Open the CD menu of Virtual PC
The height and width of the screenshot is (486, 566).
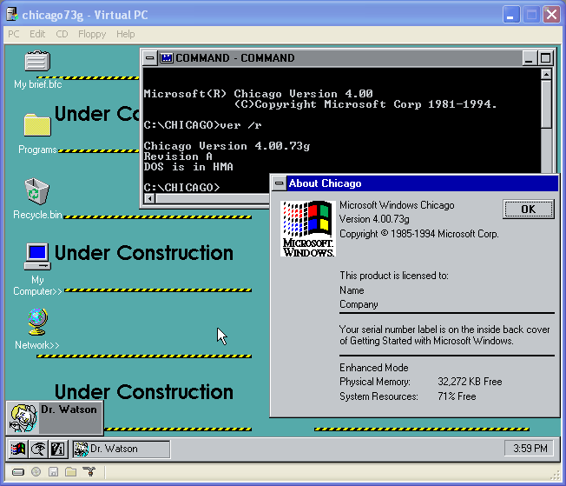[x=62, y=34]
